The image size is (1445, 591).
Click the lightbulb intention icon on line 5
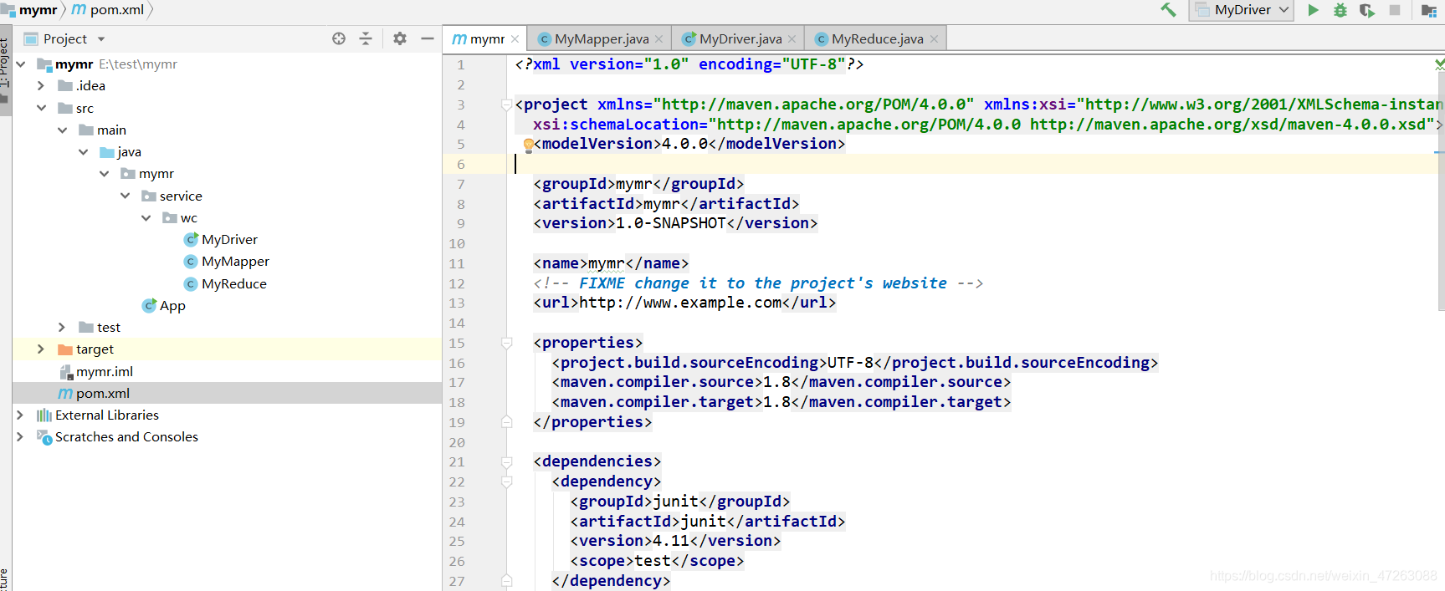point(528,145)
